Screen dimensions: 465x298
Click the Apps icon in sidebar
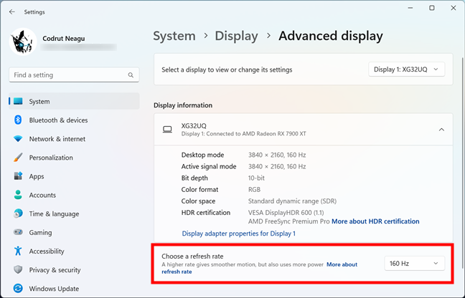(x=18, y=176)
